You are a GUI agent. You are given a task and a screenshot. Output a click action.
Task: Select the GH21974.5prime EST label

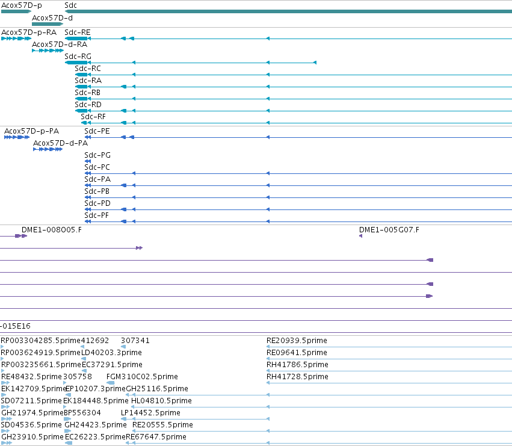click(32, 413)
